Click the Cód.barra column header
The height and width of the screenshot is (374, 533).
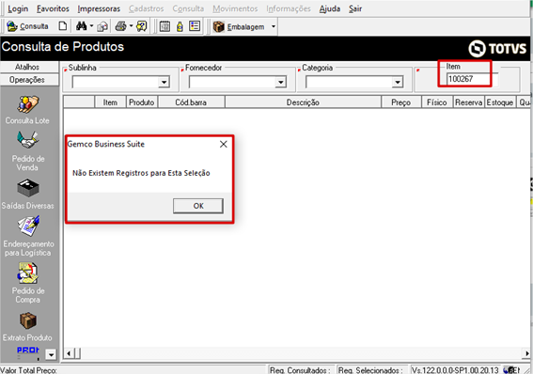pos(191,102)
